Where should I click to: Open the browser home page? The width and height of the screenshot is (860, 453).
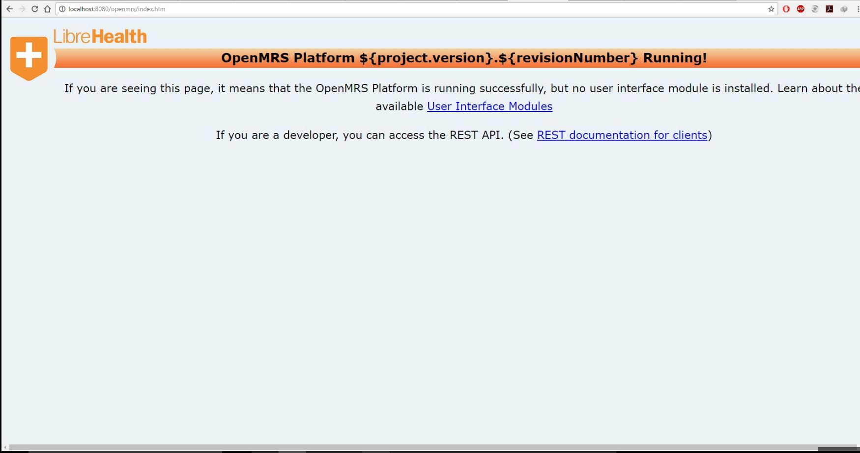tap(47, 9)
